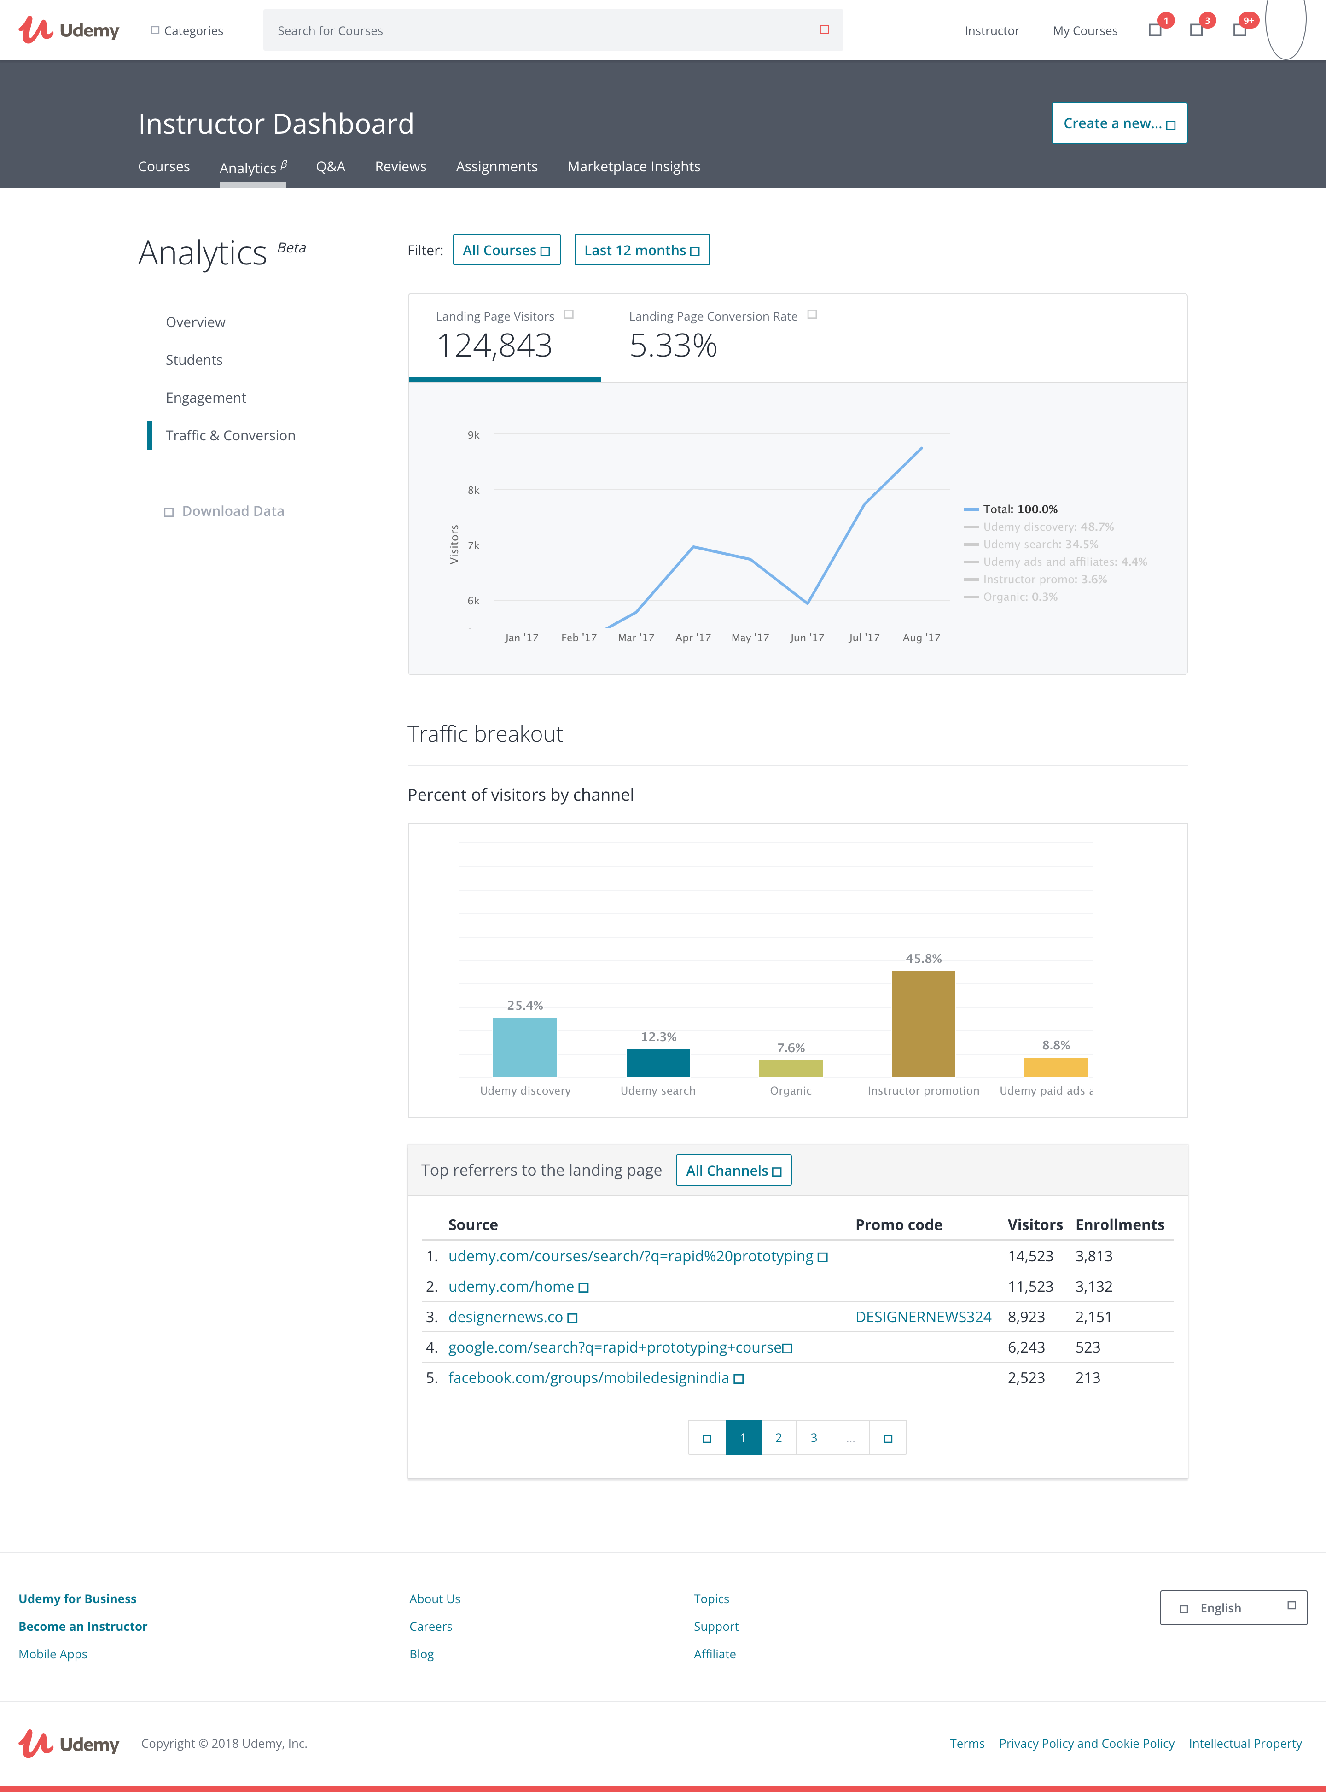Go to page 2 of referrers
This screenshot has width=1326, height=1792.
[779, 1438]
